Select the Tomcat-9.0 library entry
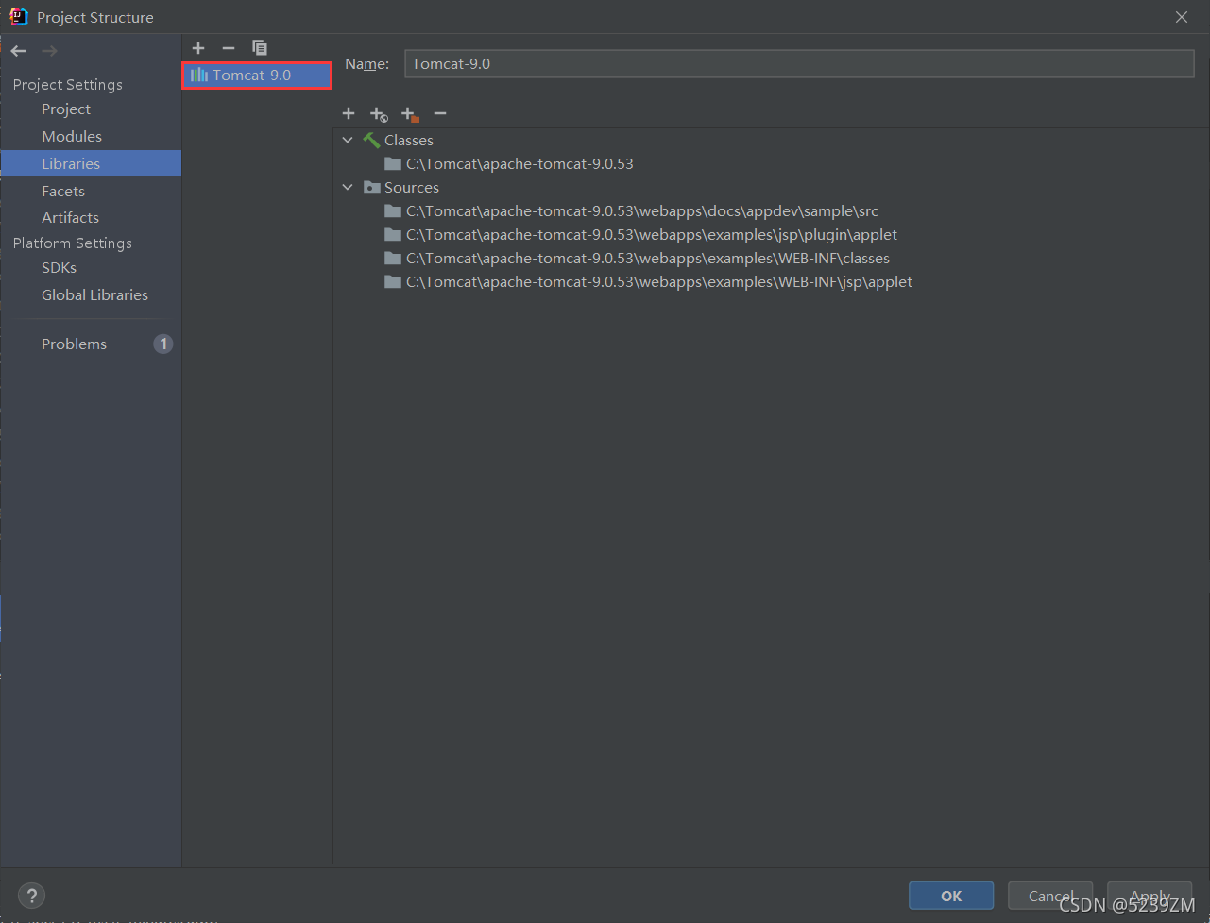The height and width of the screenshot is (923, 1210). (257, 75)
